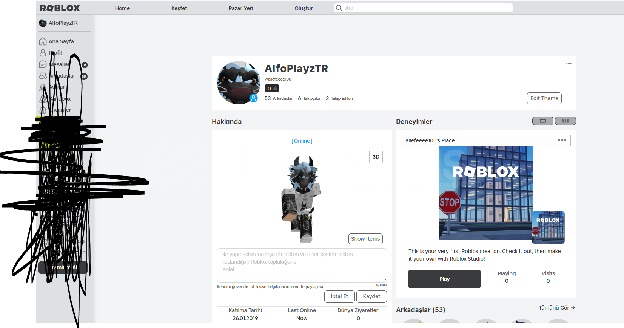Click the Arkadaşlar friends icon
This screenshot has width=624, height=328.
[43, 76]
